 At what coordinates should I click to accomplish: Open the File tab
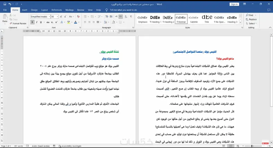(x=5, y=10)
